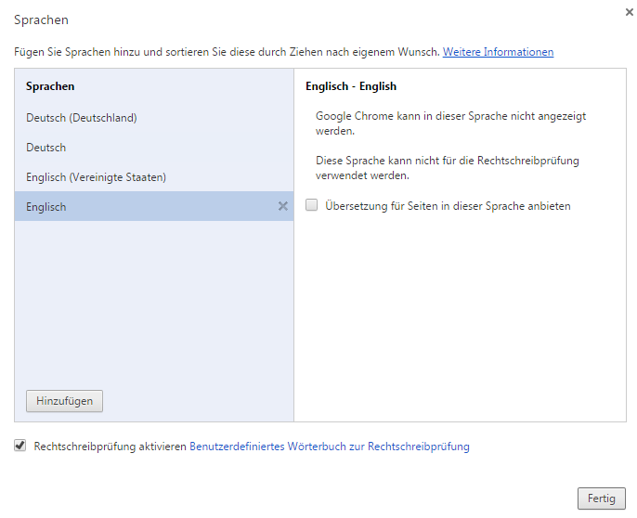Click empty area below the Englisch entry
This screenshot has width=637, height=518.
click(x=153, y=297)
